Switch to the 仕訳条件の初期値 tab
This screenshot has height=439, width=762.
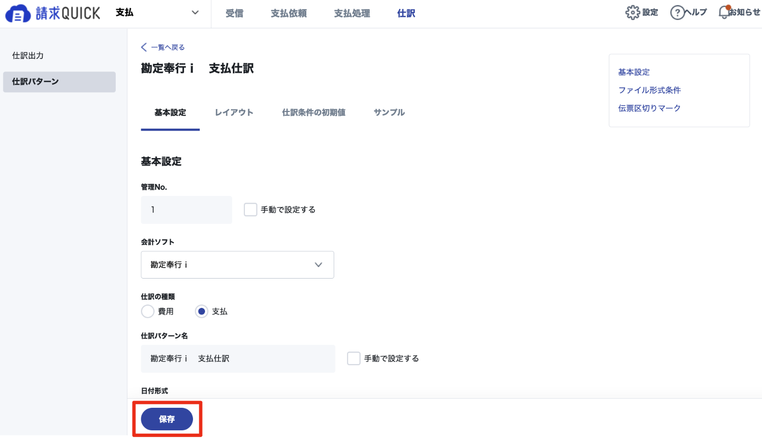click(314, 112)
